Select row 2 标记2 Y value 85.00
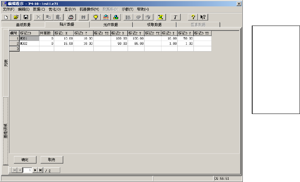This screenshot has height=182, width=300. (136, 44)
